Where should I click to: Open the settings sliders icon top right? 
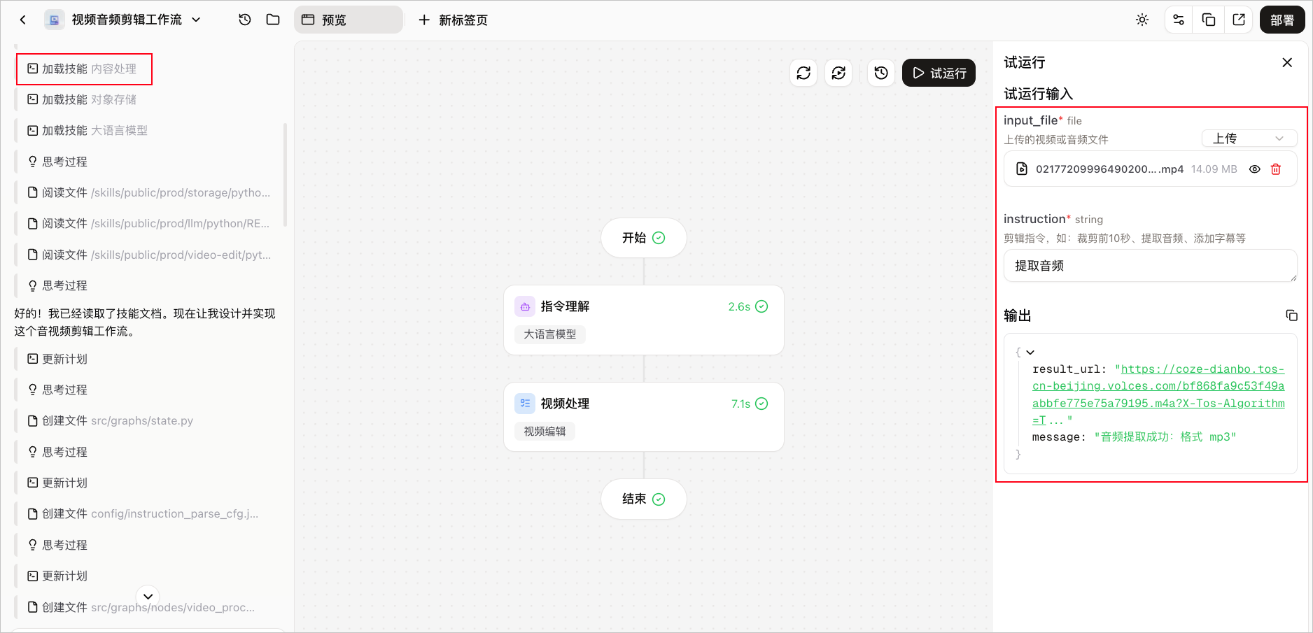click(x=1179, y=20)
